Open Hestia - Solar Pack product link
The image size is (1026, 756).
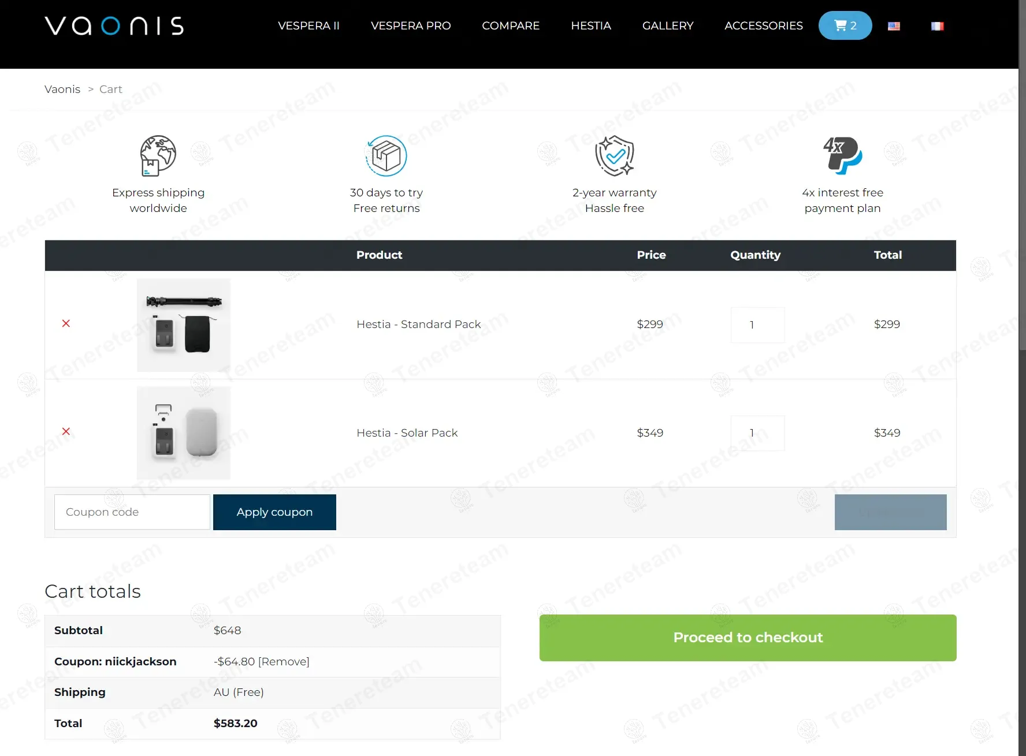pos(407,433)
